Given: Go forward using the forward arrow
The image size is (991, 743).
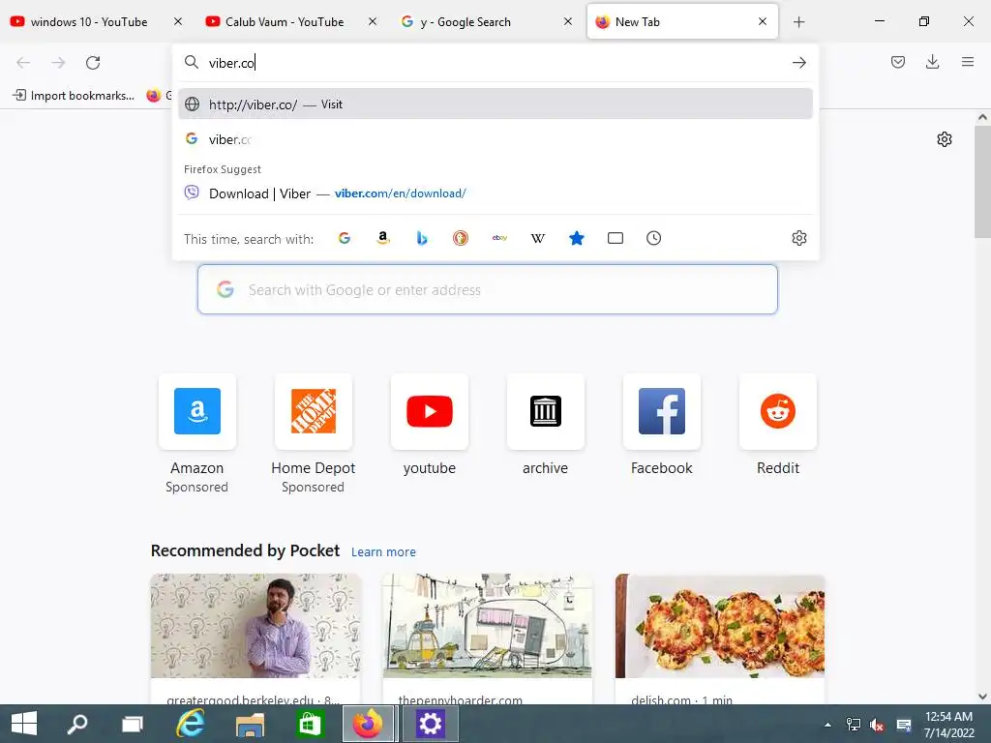Looking at the screenshot, I should coord(58,63).
